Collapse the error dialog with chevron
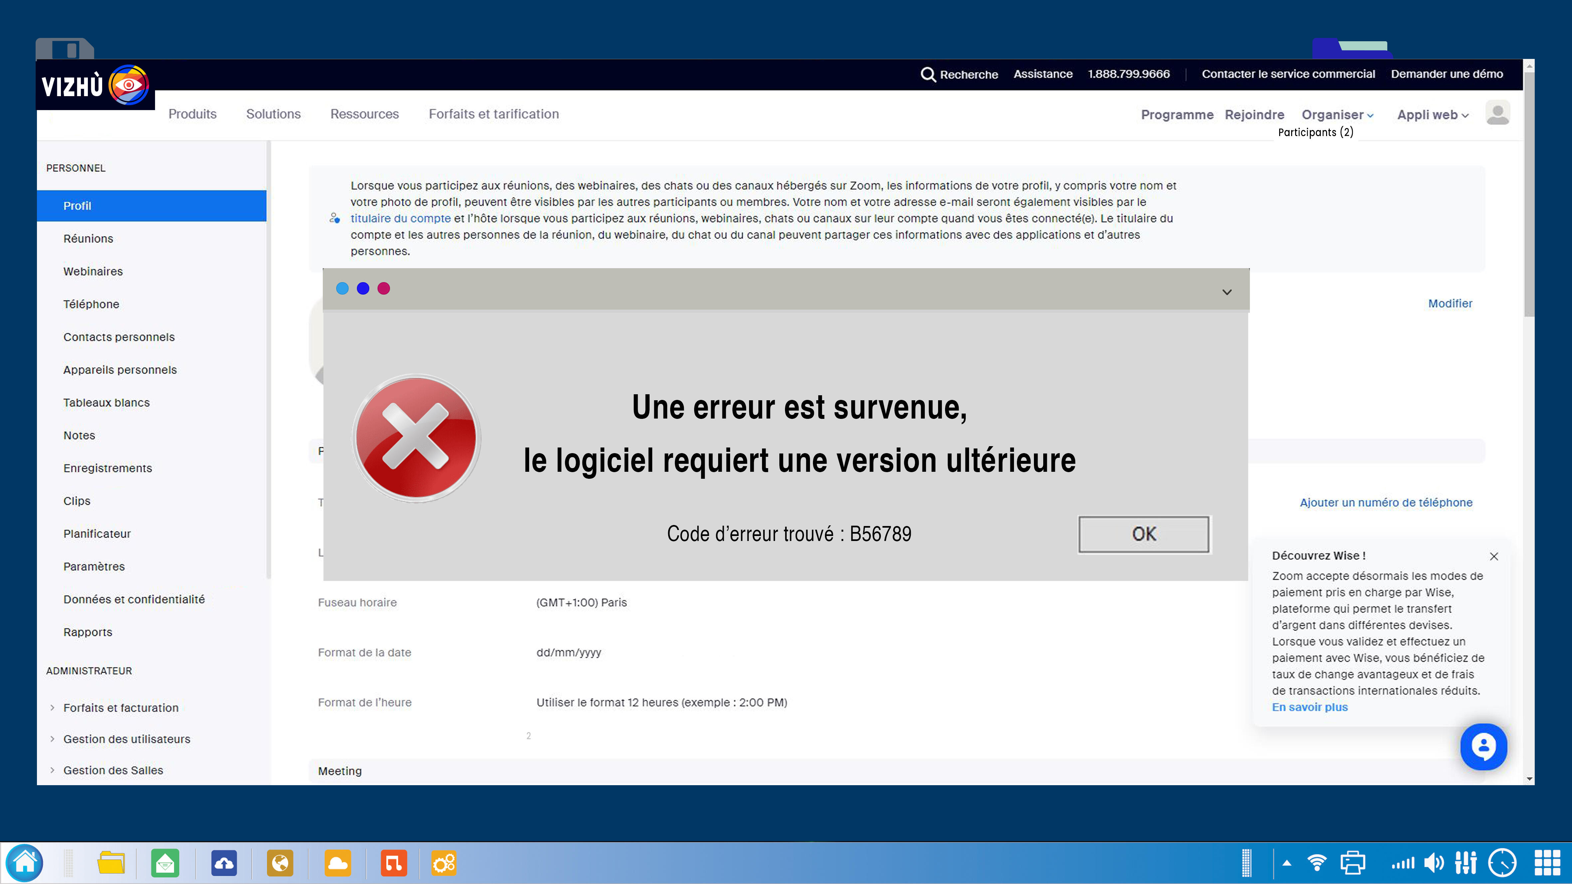Screen dimensions: 1572x884 click(1227, 291)
